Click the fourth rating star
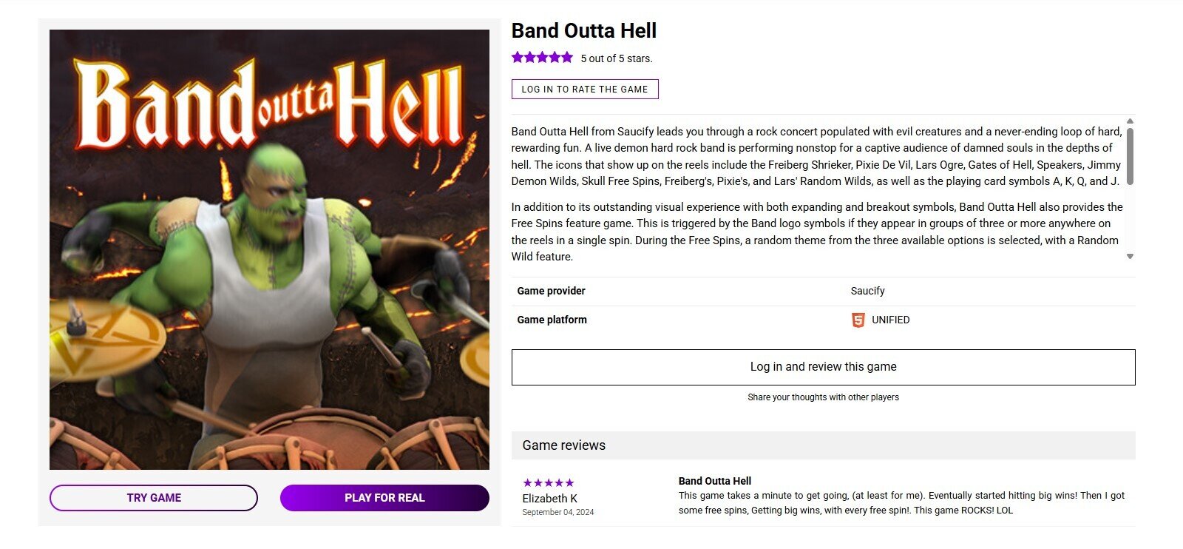 tap(555, 57)
